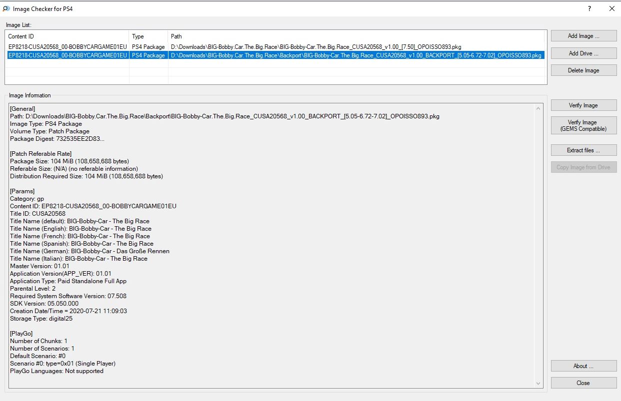Image resolution: width=621 pixels, height=401 pixels.
Task: Click the 'SDK Version: 05.050.000' line
Action: point(44,304)
